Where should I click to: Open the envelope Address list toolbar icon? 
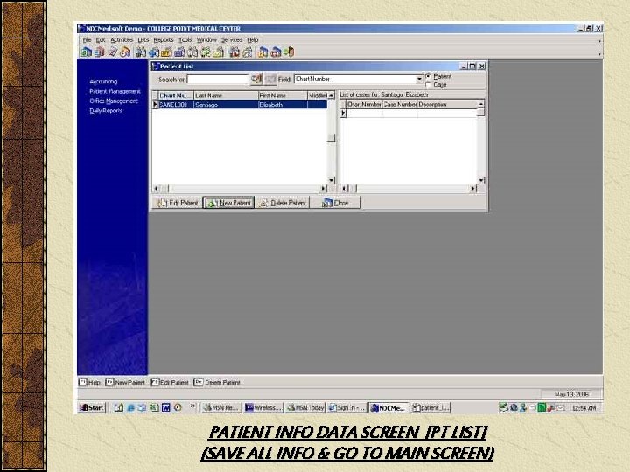pyautogui.click(x=219, y=52)
